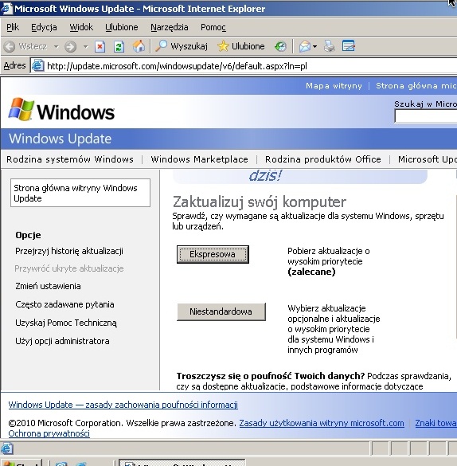Click the Internet Explorer title bar icon
The height and width of the screenshot is (466, 457).
[x=6, y=8]
